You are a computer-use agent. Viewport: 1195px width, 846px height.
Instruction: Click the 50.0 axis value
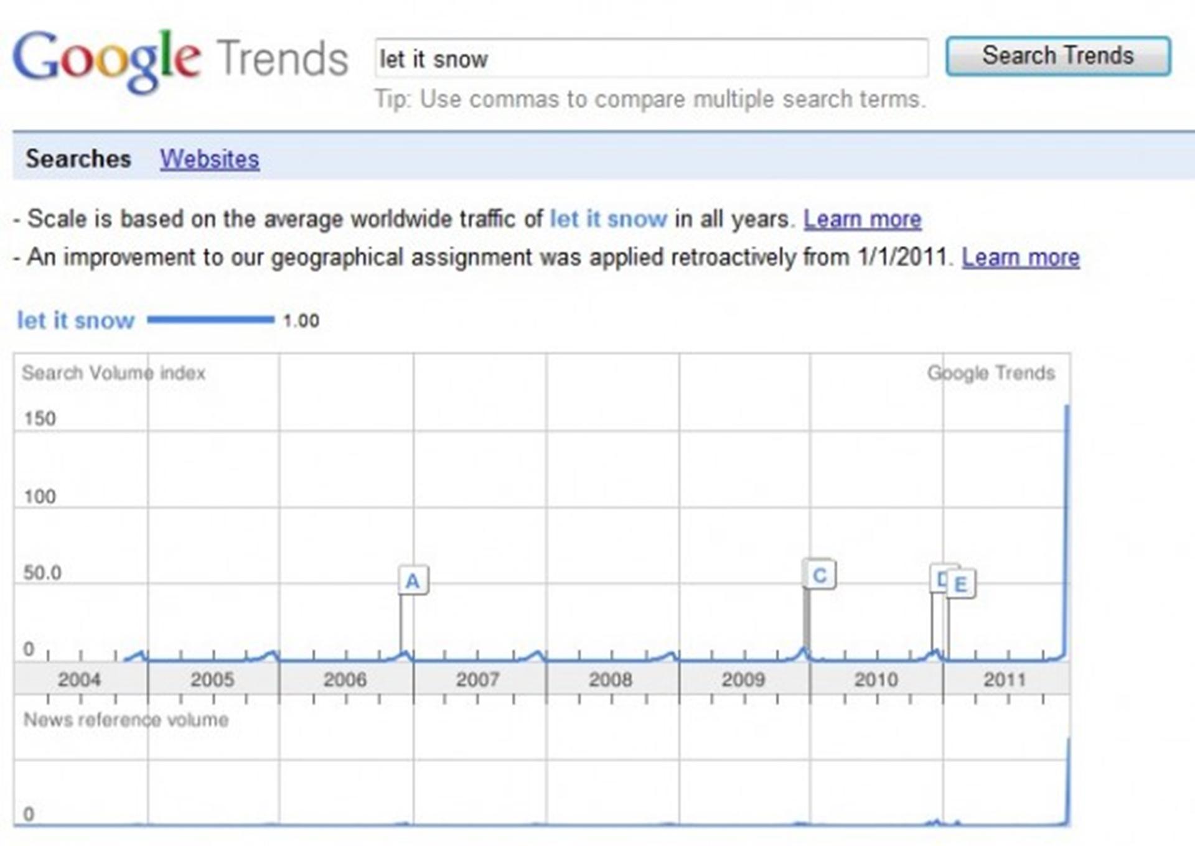[x=42, y=573]
